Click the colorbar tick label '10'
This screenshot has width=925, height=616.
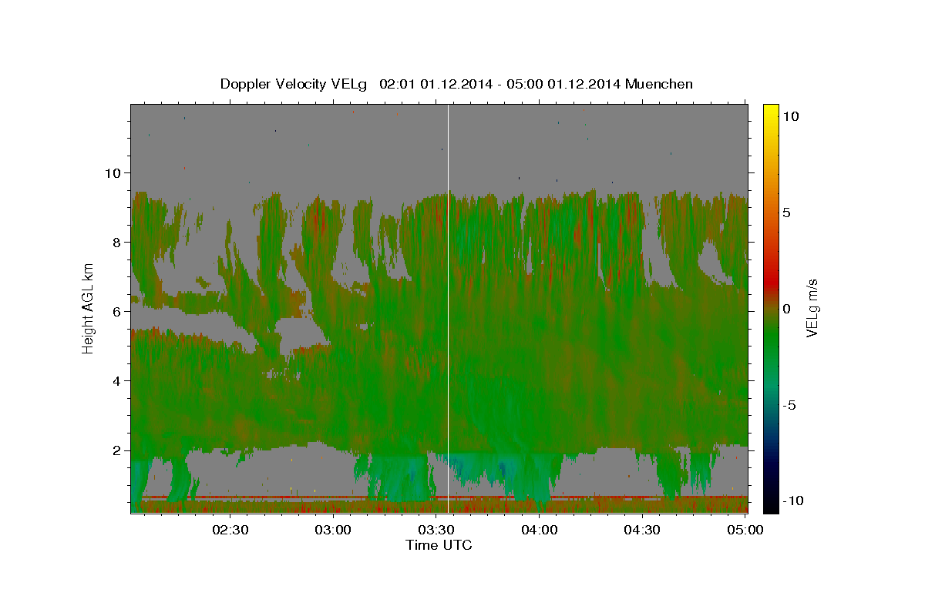[790, 116]
